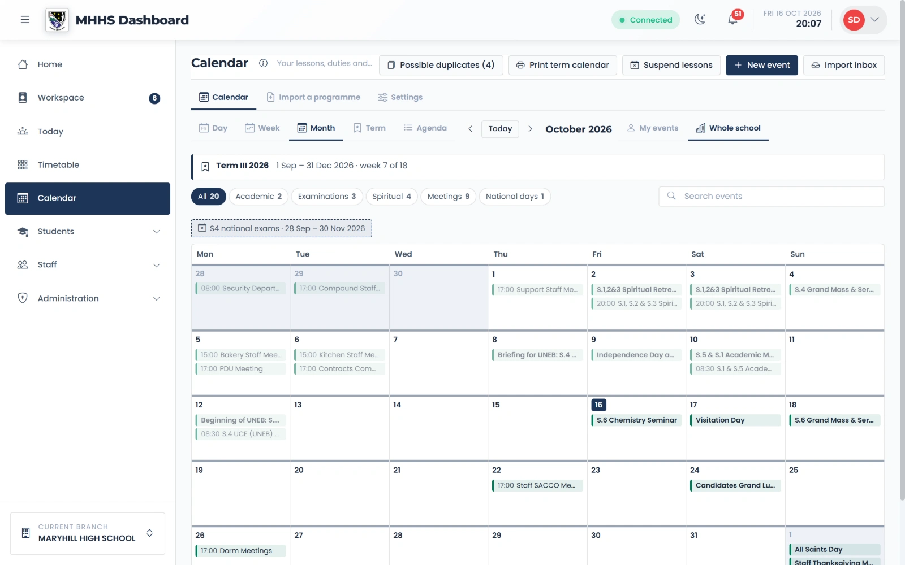The width and height of the screenshot is (905, 565).
Task: Switch to the Import a programme tab
Action: click(x=313, y=97)
